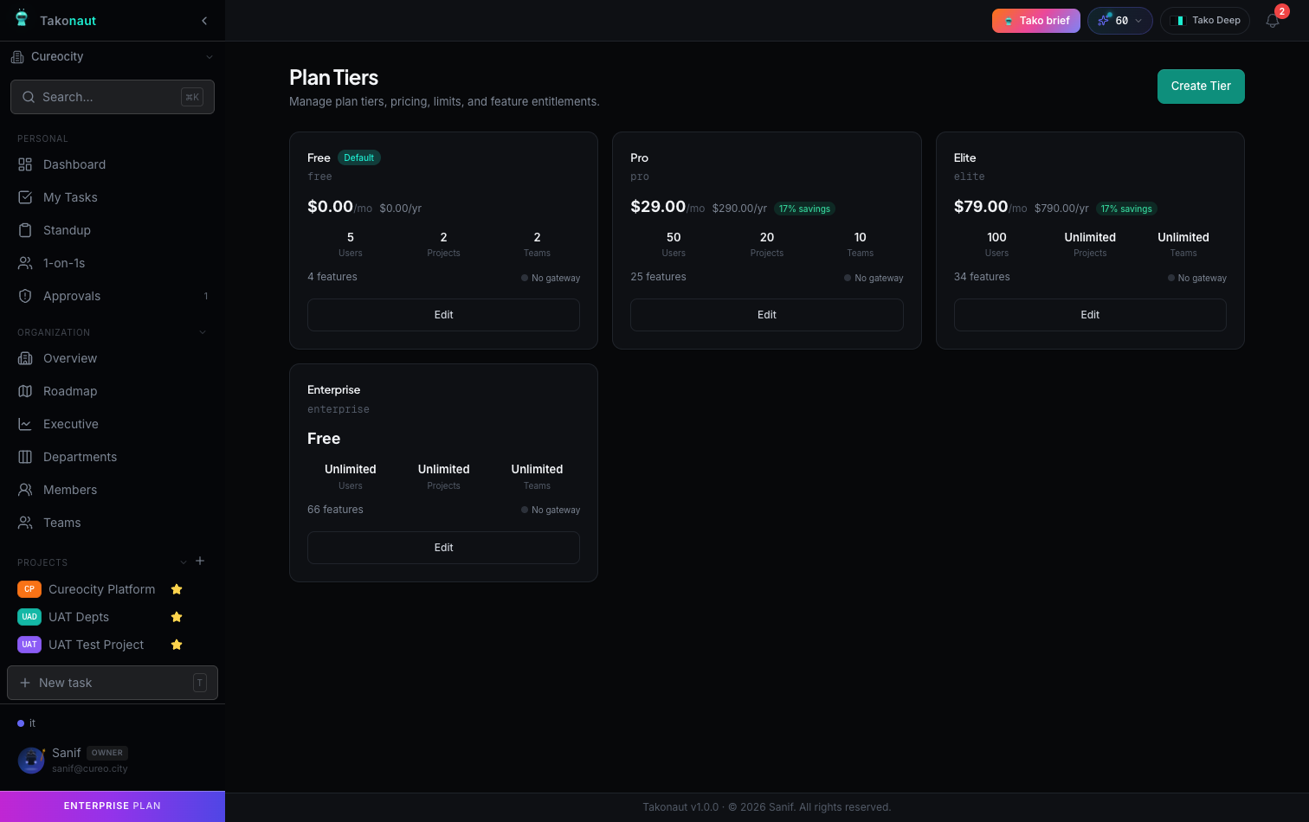Click the 25 features text
Image resolution: width=1309 pixels, height=822 pixels.
tap(658, 277)
